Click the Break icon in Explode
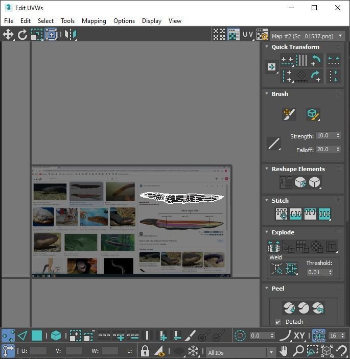 (274, 247)
